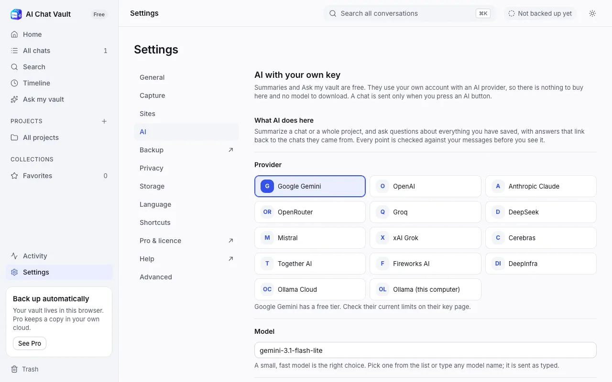Click the Home icon in sidebar

[x=14, y=34]
